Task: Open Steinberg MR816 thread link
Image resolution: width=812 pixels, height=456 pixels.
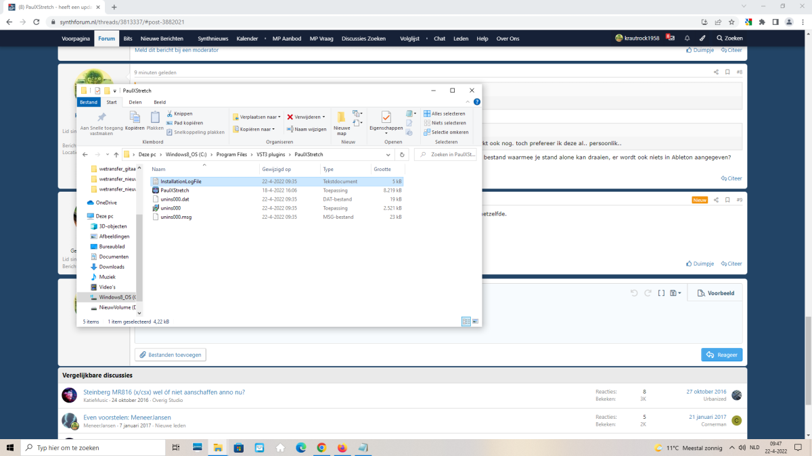Action: pyautogui.click(x=164, y=392)
